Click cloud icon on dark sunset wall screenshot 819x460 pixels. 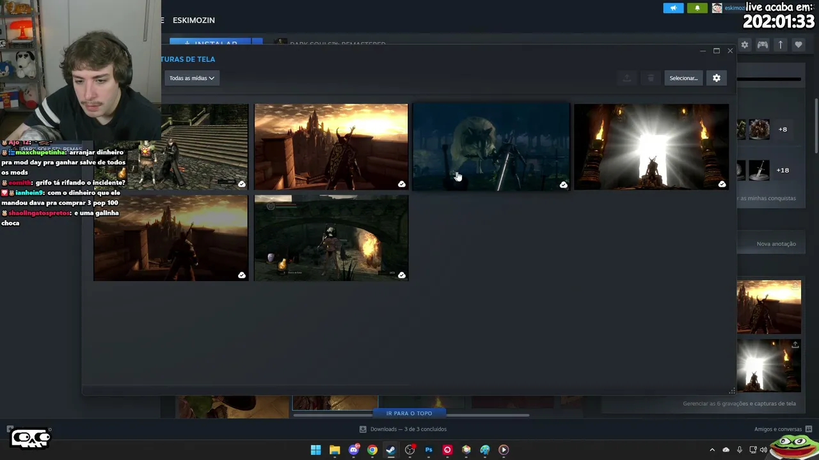(x=242, y=275)
